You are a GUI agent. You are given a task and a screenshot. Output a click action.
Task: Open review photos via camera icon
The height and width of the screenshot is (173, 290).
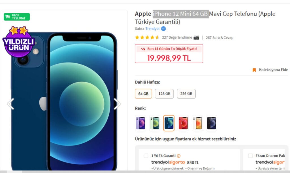pos(196,37)
